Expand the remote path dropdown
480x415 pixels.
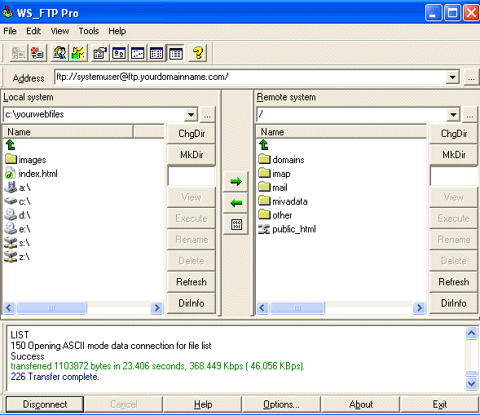[x=453, y=115]
